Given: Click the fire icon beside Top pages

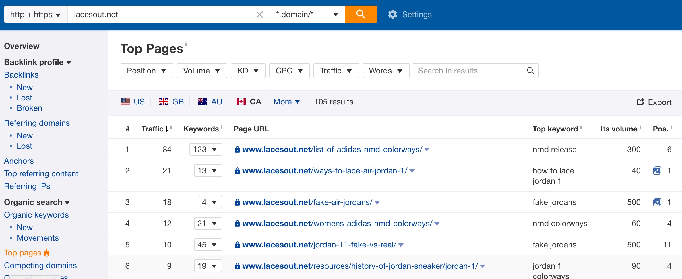Looking at the screenshot, I should pyautogui.click(x=46, y=253).
